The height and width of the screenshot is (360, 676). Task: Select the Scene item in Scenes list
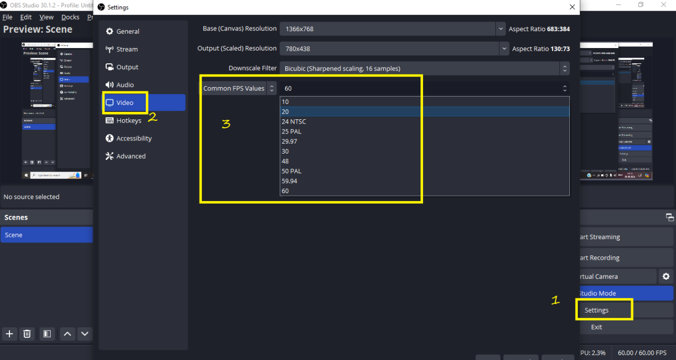[46, 235]
